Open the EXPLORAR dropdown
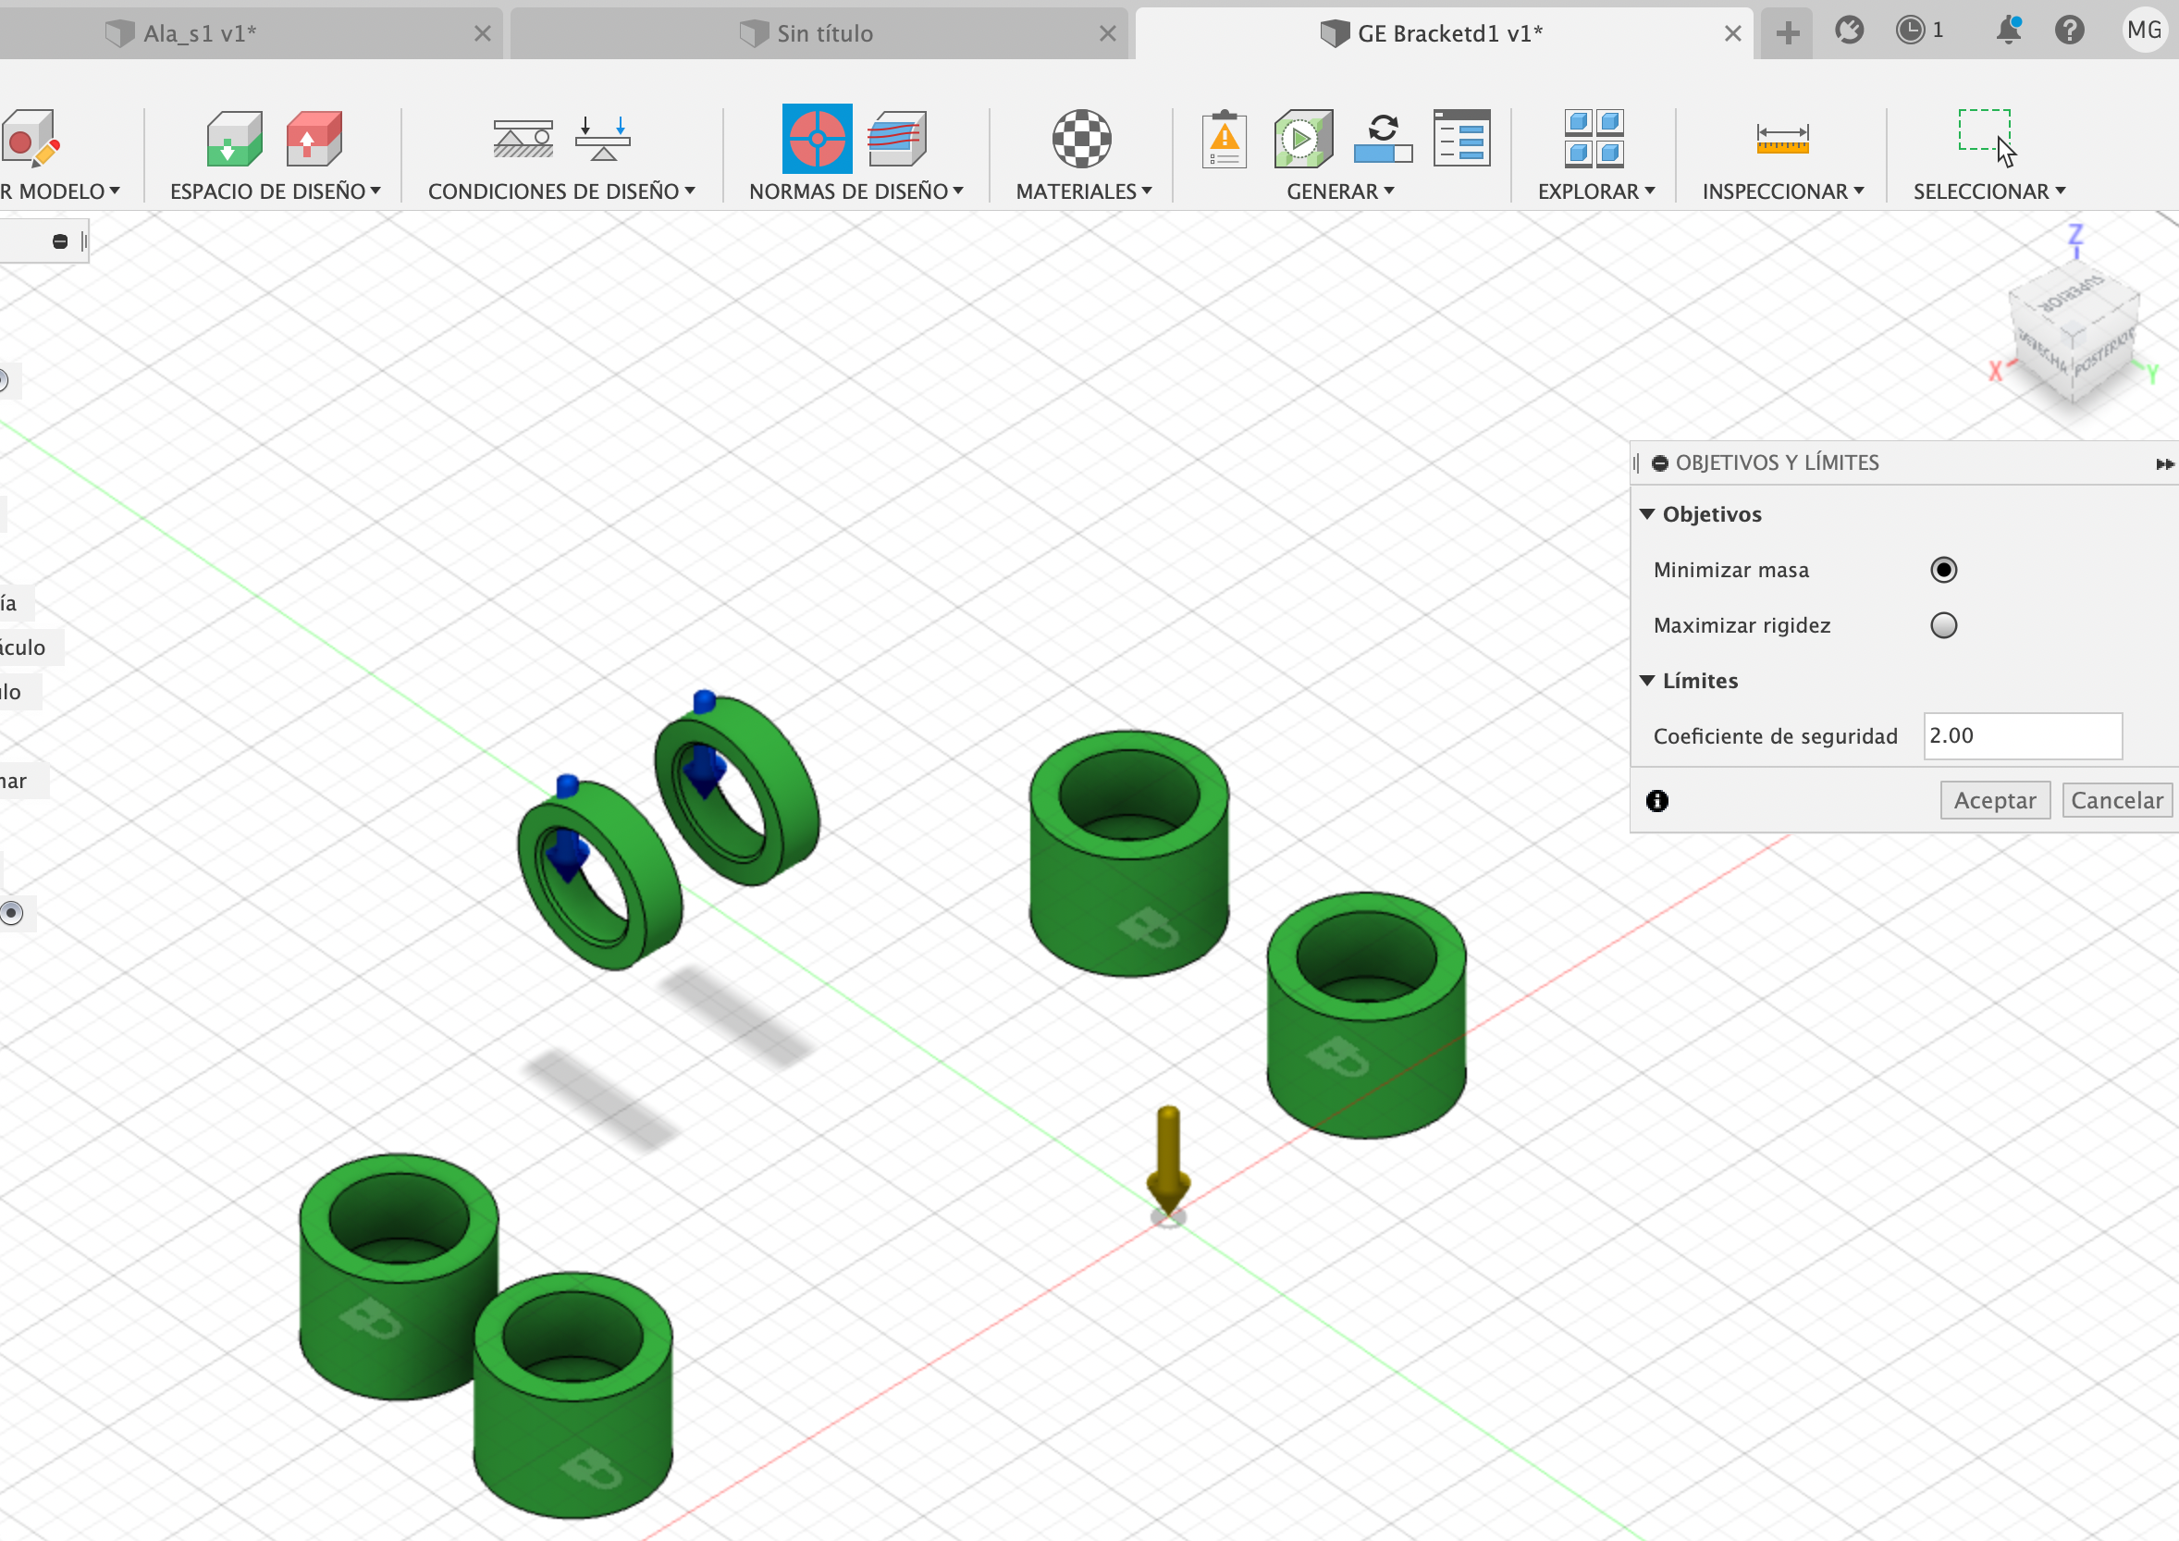The image size is (2179, 1541). (1596, 191)
